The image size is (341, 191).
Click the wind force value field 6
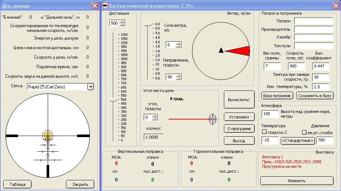tap(171, 45)
